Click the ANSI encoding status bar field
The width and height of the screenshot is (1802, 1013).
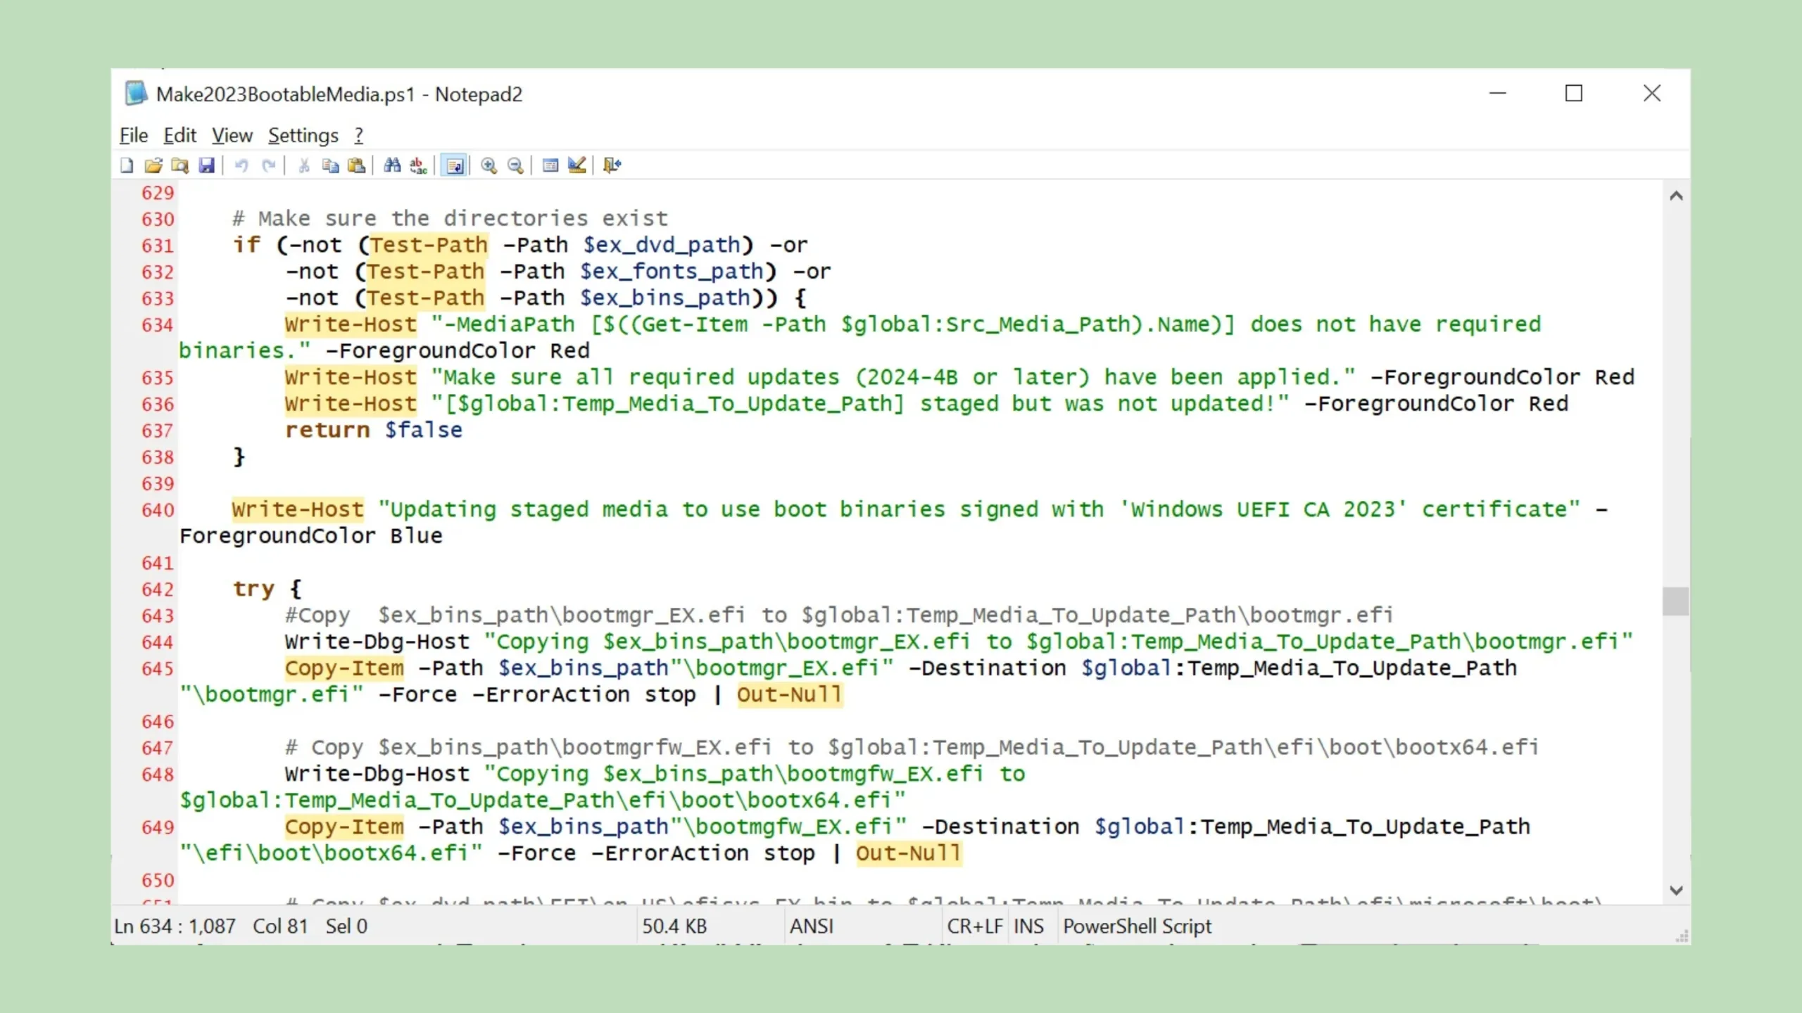812,926
